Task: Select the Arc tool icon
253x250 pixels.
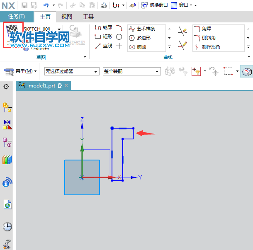Action: coord(119,28)
